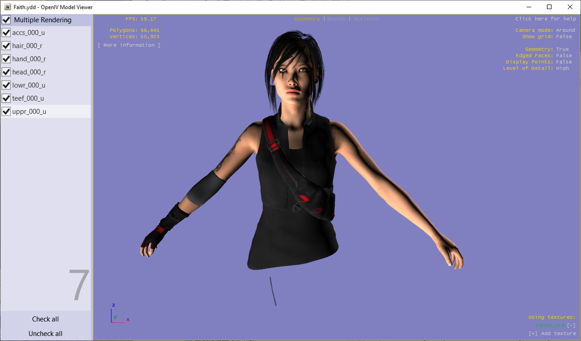The width and height of the screenshot is (581, 341).
Task: Click the FPS counter readout
Action: coord(141,19)
